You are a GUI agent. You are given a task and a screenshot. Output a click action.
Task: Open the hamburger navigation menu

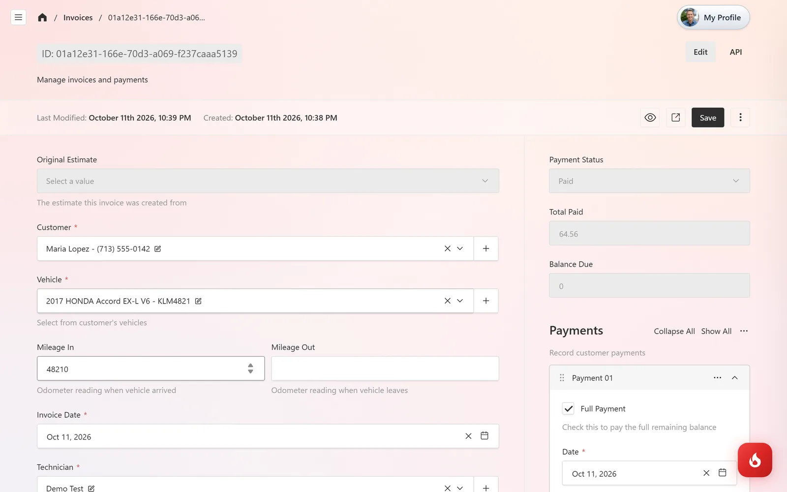[x=18, y=17]
